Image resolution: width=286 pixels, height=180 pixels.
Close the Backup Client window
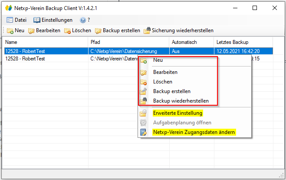275,8
